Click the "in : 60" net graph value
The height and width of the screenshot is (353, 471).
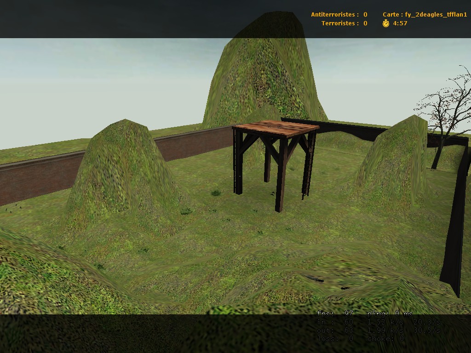[x=335, y=322]
